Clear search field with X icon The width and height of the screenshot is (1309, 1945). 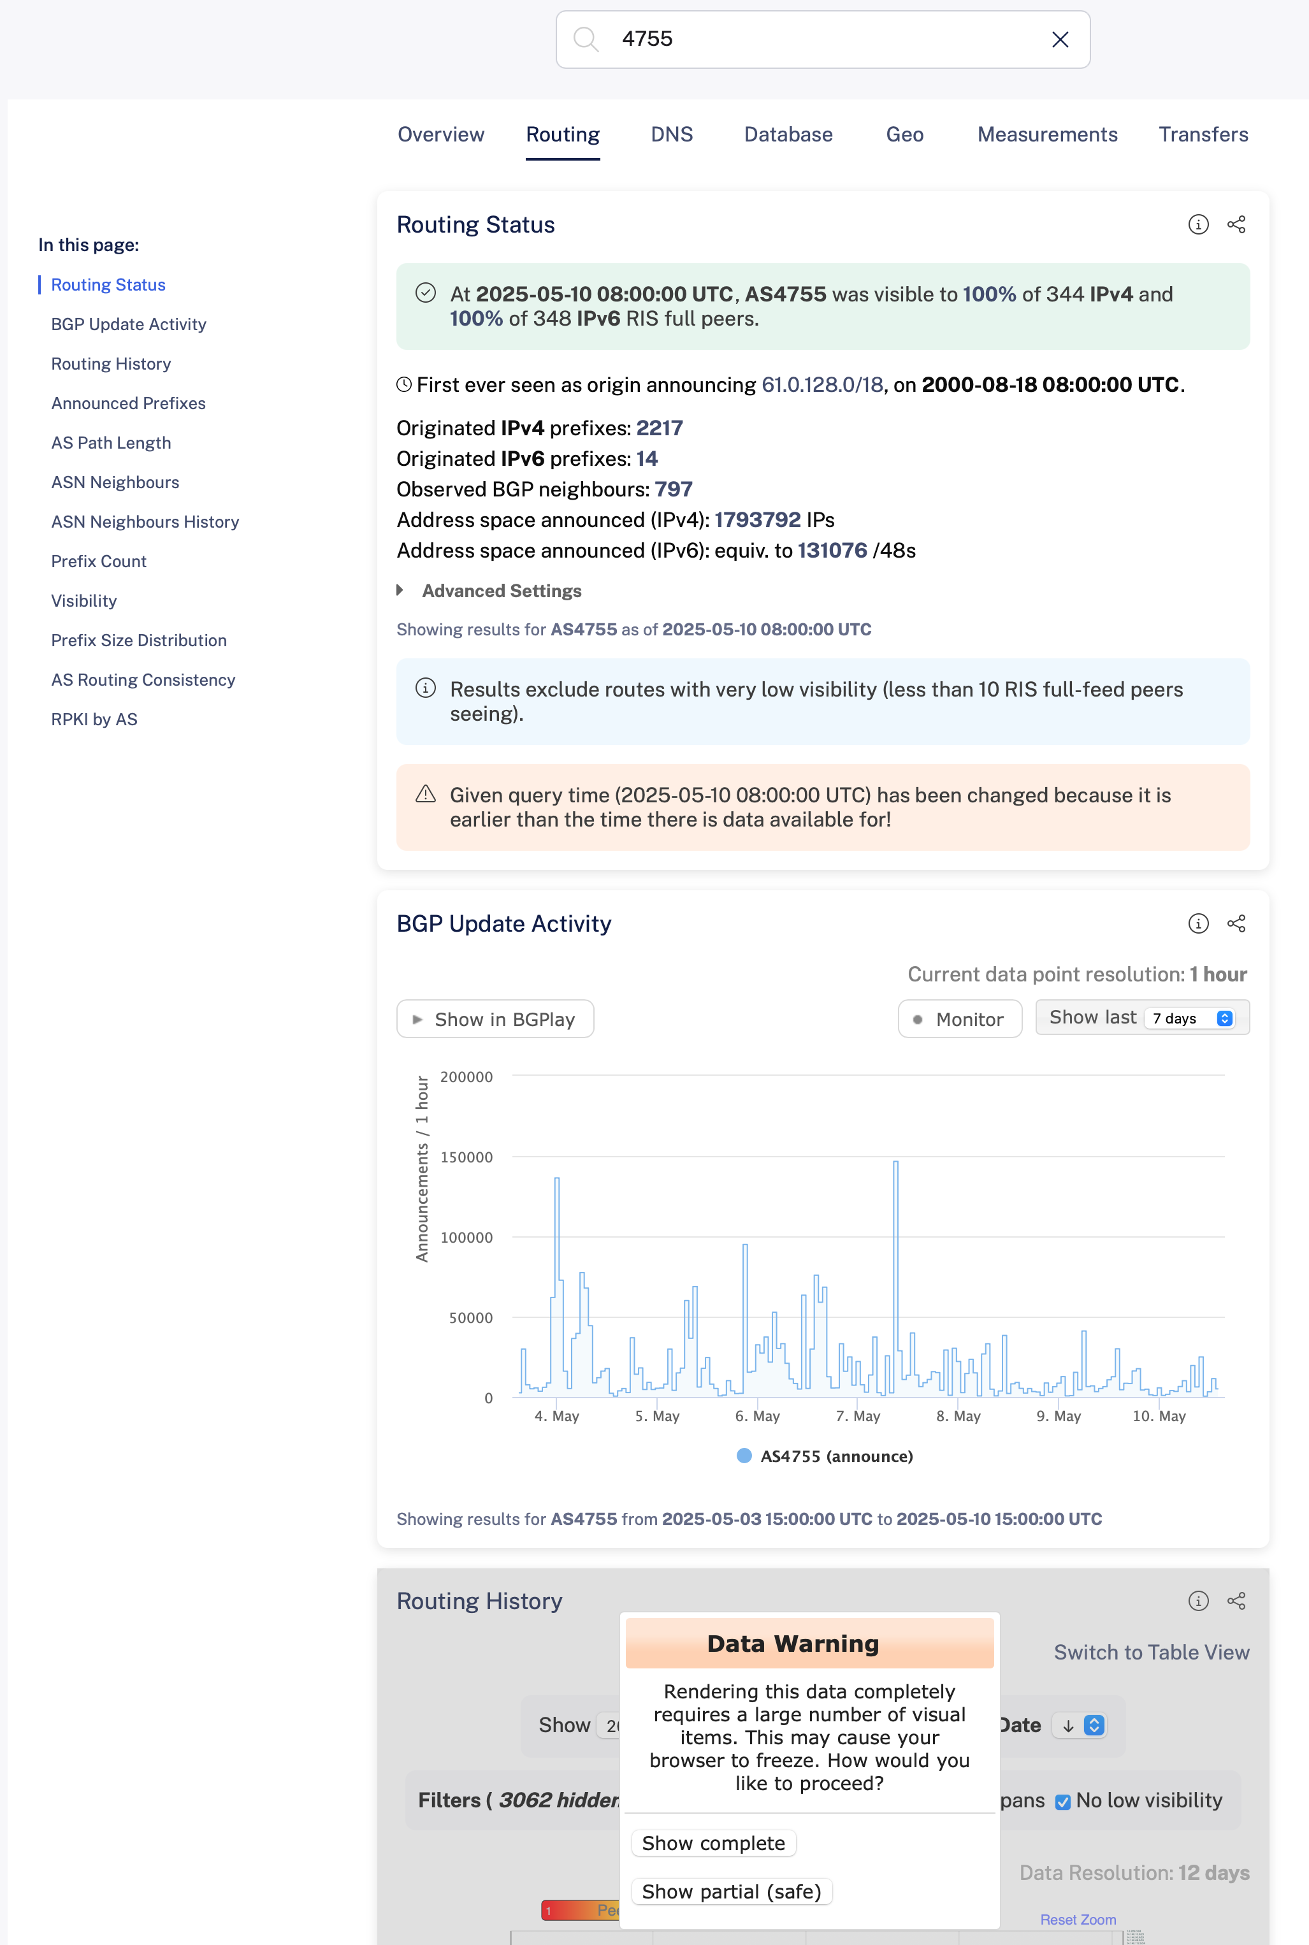click(1060, 40)
